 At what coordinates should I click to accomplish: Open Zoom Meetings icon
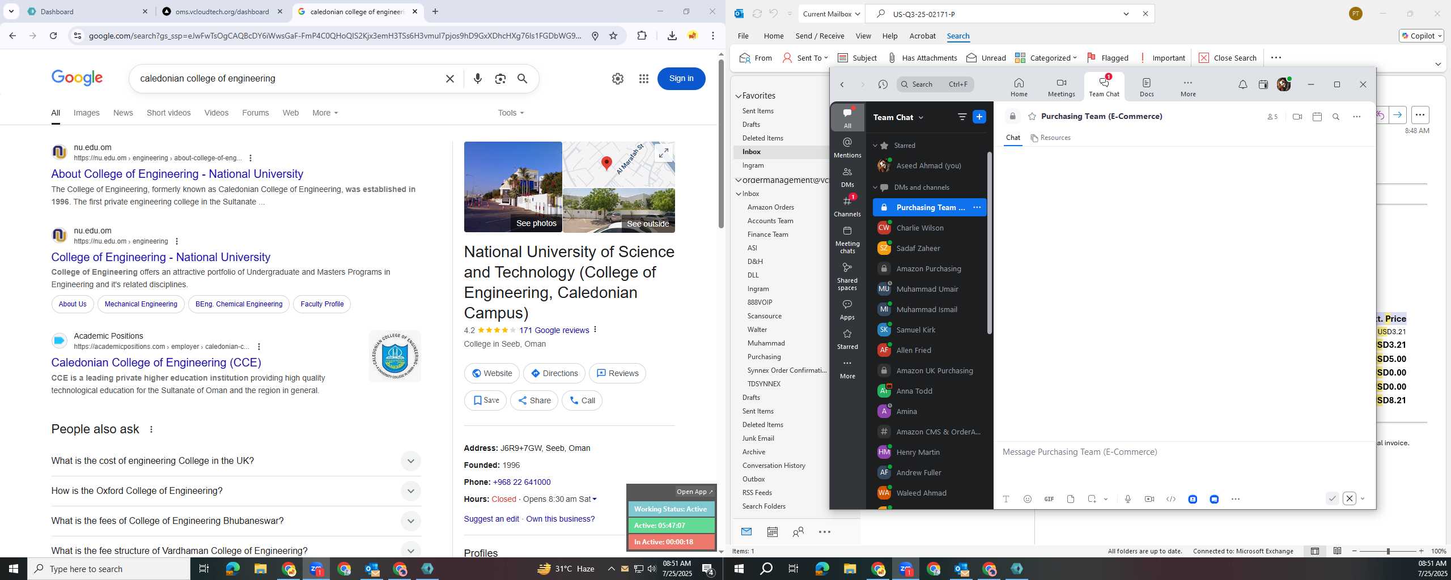click(x=1061, y=87)
